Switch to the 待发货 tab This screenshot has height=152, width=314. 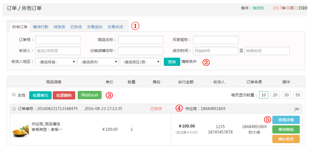pos(59,27)
